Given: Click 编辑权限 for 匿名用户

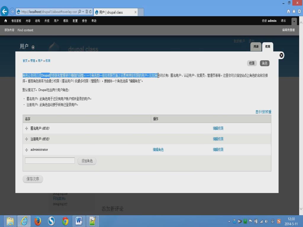Looking at the screenshot, I should pos(218,128).
